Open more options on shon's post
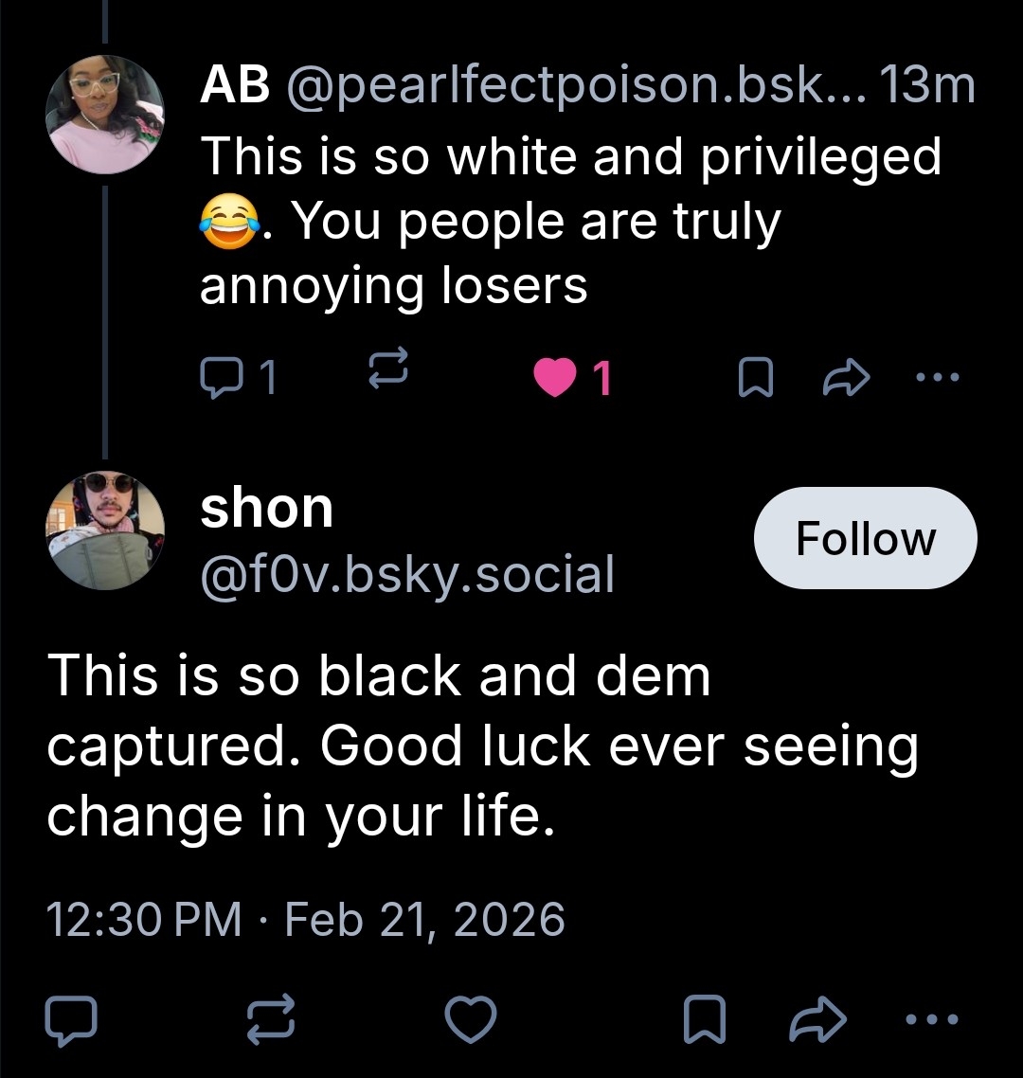The width and height of the screenshot is (1023, 1078). pyautogui.click(x=932, y=1020)
